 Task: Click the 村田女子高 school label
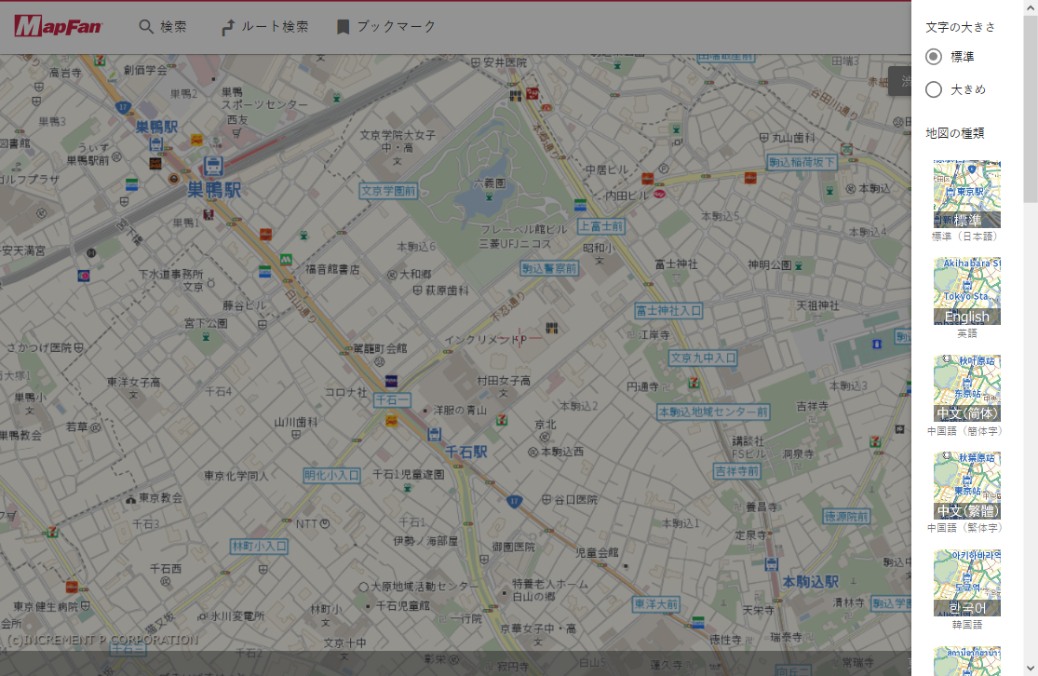tap(504, 381)
